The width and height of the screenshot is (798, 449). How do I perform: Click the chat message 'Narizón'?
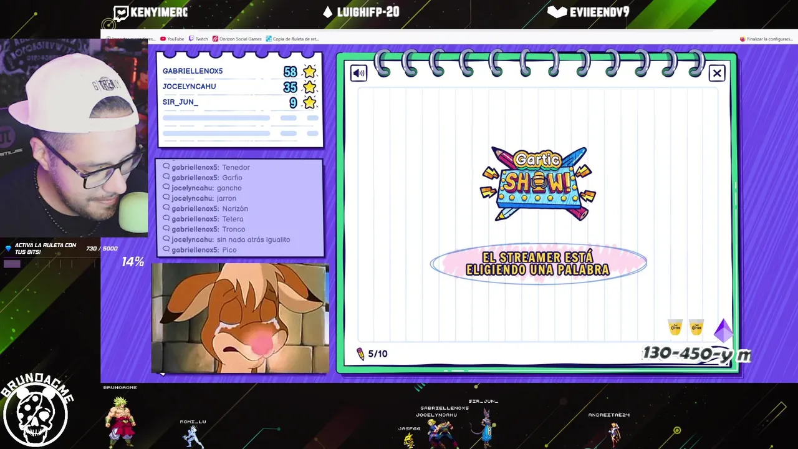coord(235,208)
